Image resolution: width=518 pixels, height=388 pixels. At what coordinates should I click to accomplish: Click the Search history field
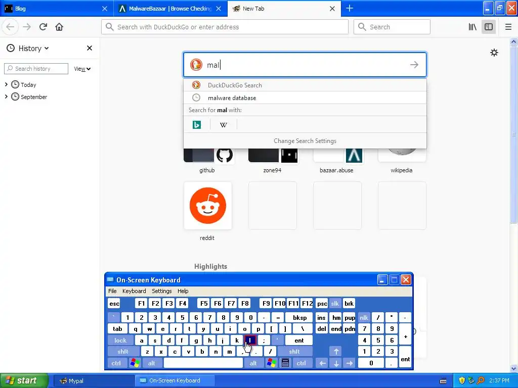pos(36,69)
